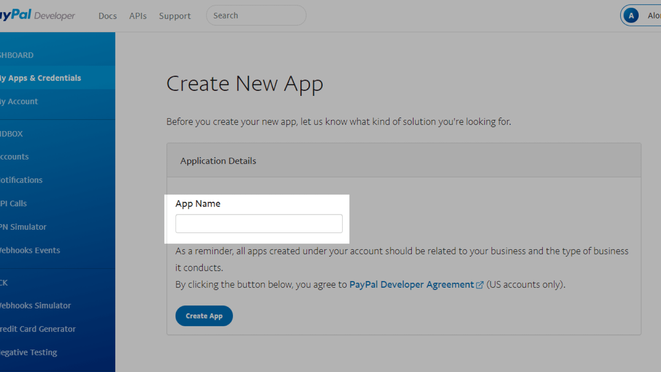Open the PayPal Developer Agreement link
The width and height of the screenshot is (661, 372).
411,285
